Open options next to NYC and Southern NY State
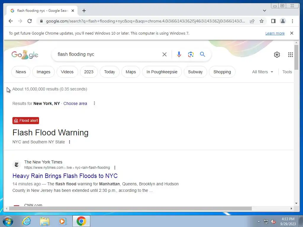 coord(69,142)
